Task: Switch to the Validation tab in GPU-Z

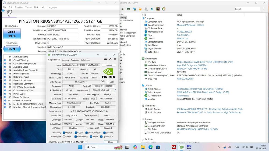Action: 85,60
